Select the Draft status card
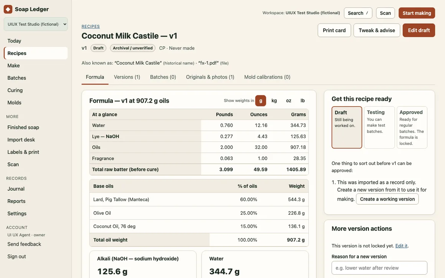Image resolution: width=445 pixels, height=278 pixels. tap(347, 128)
